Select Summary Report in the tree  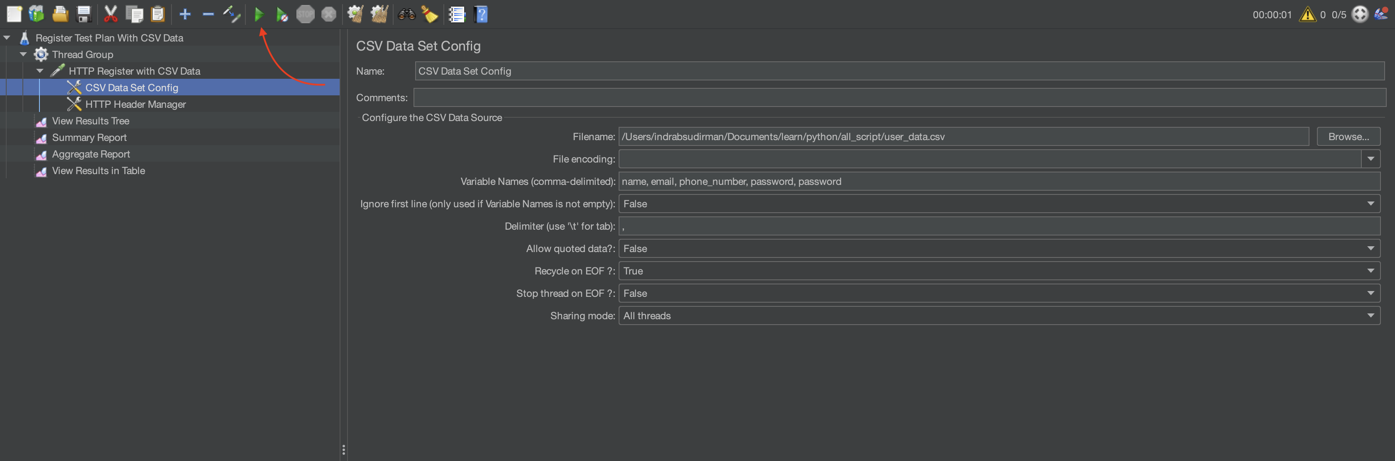click(x=89, y=137)
